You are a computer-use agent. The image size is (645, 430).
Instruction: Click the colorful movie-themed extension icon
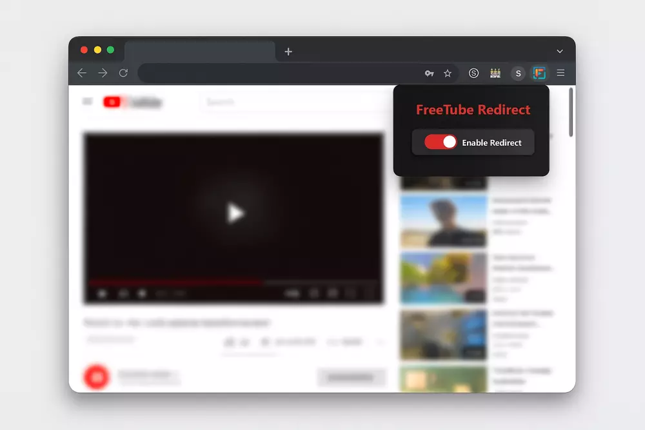[495, 72]
